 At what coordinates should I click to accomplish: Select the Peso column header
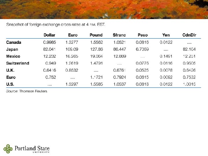(143, 35)
